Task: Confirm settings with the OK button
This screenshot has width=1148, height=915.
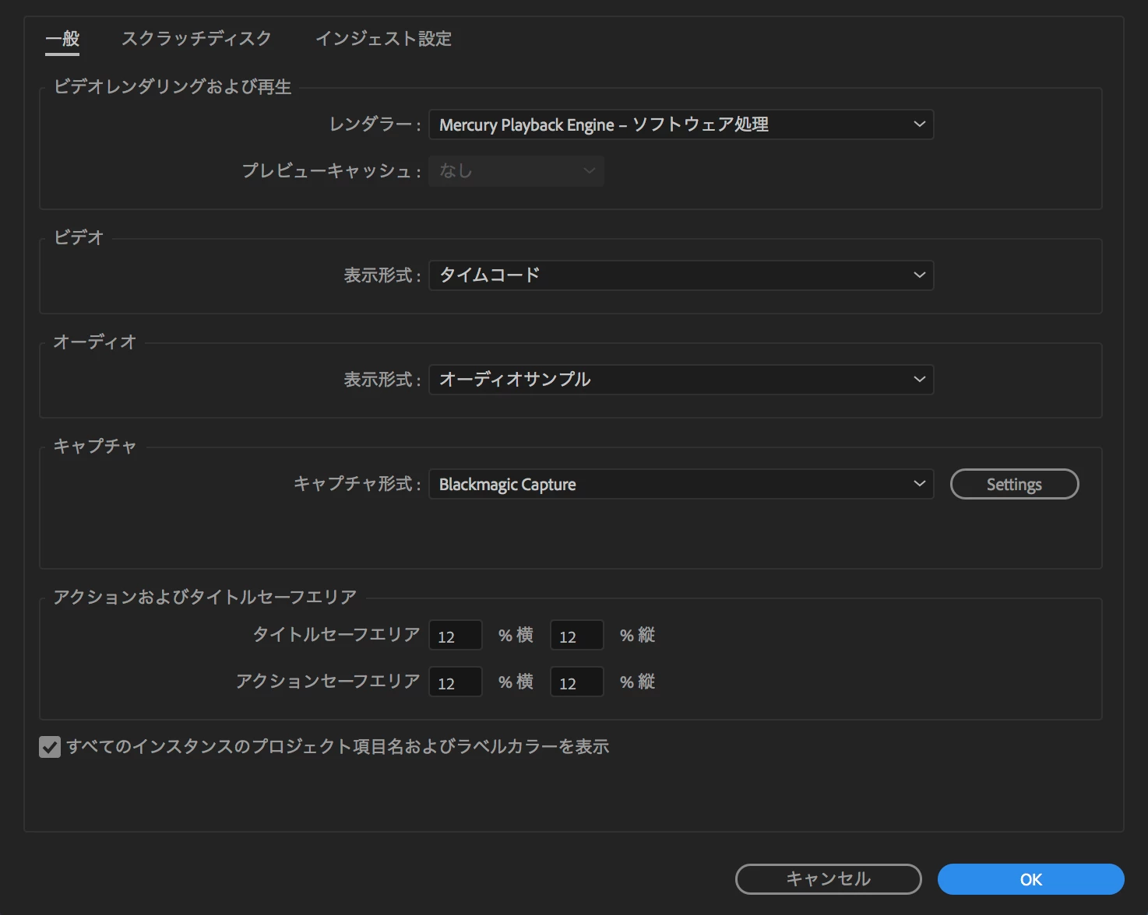Action: click(1031, 879)
